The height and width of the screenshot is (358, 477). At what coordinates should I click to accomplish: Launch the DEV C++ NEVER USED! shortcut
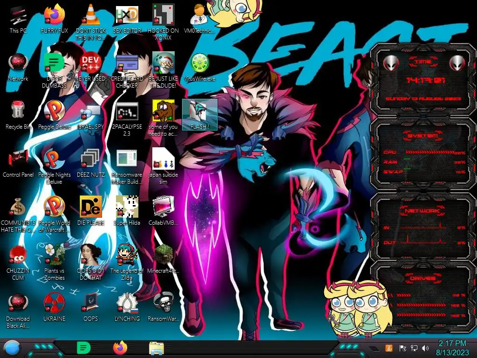click(x=91, y=67)
